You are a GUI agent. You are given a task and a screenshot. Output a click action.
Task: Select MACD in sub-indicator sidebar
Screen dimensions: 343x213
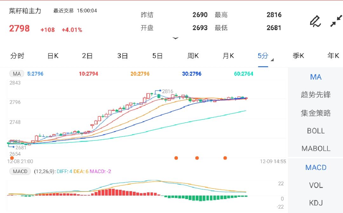pos(316,168)
